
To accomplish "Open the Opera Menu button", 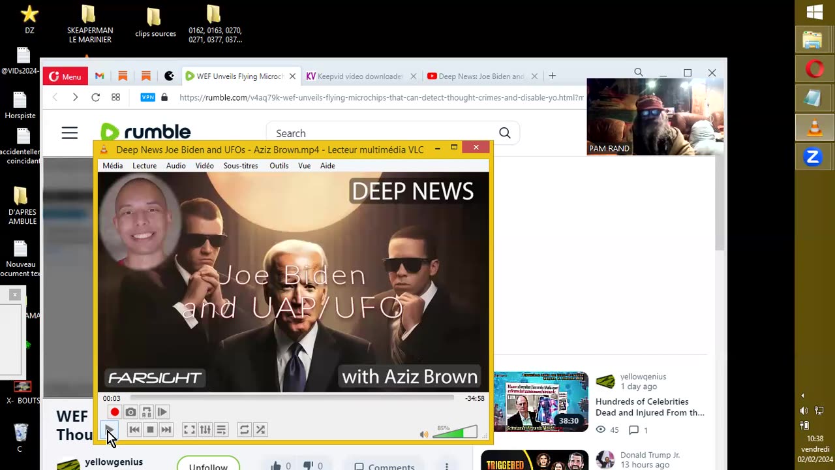I will 65,76.
